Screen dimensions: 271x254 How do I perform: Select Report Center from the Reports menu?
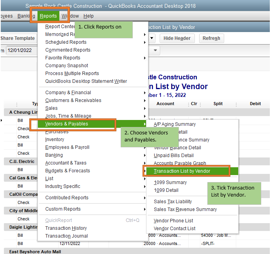click(x=60, y=27)
